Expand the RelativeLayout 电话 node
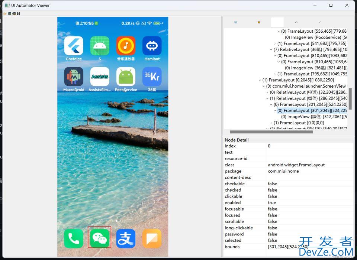357x260 pixels. coord(267,92)
